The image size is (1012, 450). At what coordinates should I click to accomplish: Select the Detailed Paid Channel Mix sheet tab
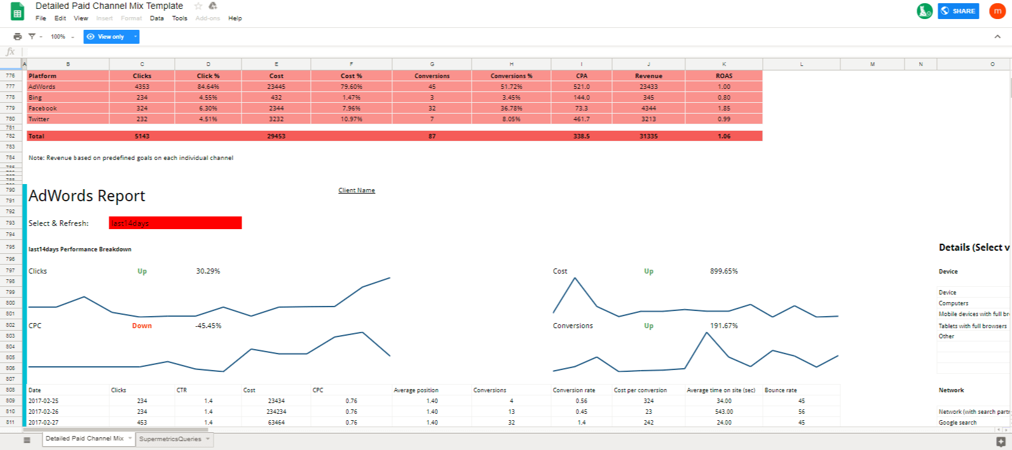pos(85,439)
